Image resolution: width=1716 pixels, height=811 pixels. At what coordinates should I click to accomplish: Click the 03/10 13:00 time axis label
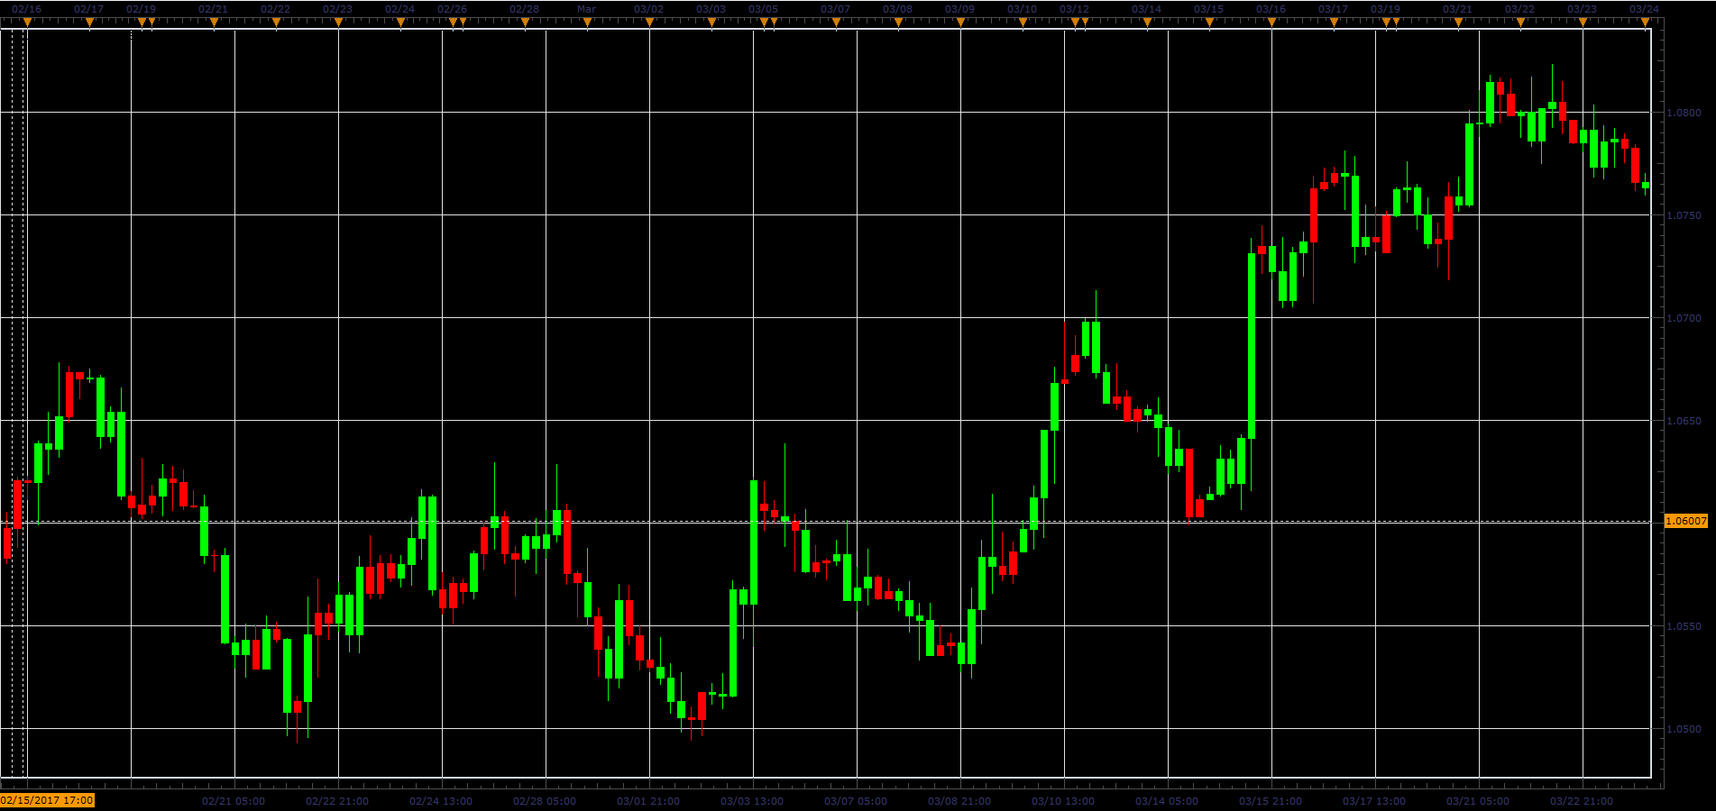pyautogui.click(x=1063, y=801)
